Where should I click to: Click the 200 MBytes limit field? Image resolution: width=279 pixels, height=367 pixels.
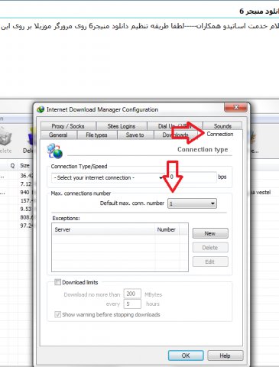[132, 294]
